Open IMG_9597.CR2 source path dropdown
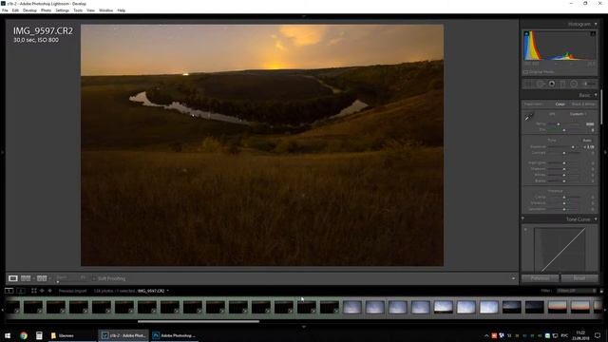Viewport: 608px width, 342px height. (x=167, y=291)
